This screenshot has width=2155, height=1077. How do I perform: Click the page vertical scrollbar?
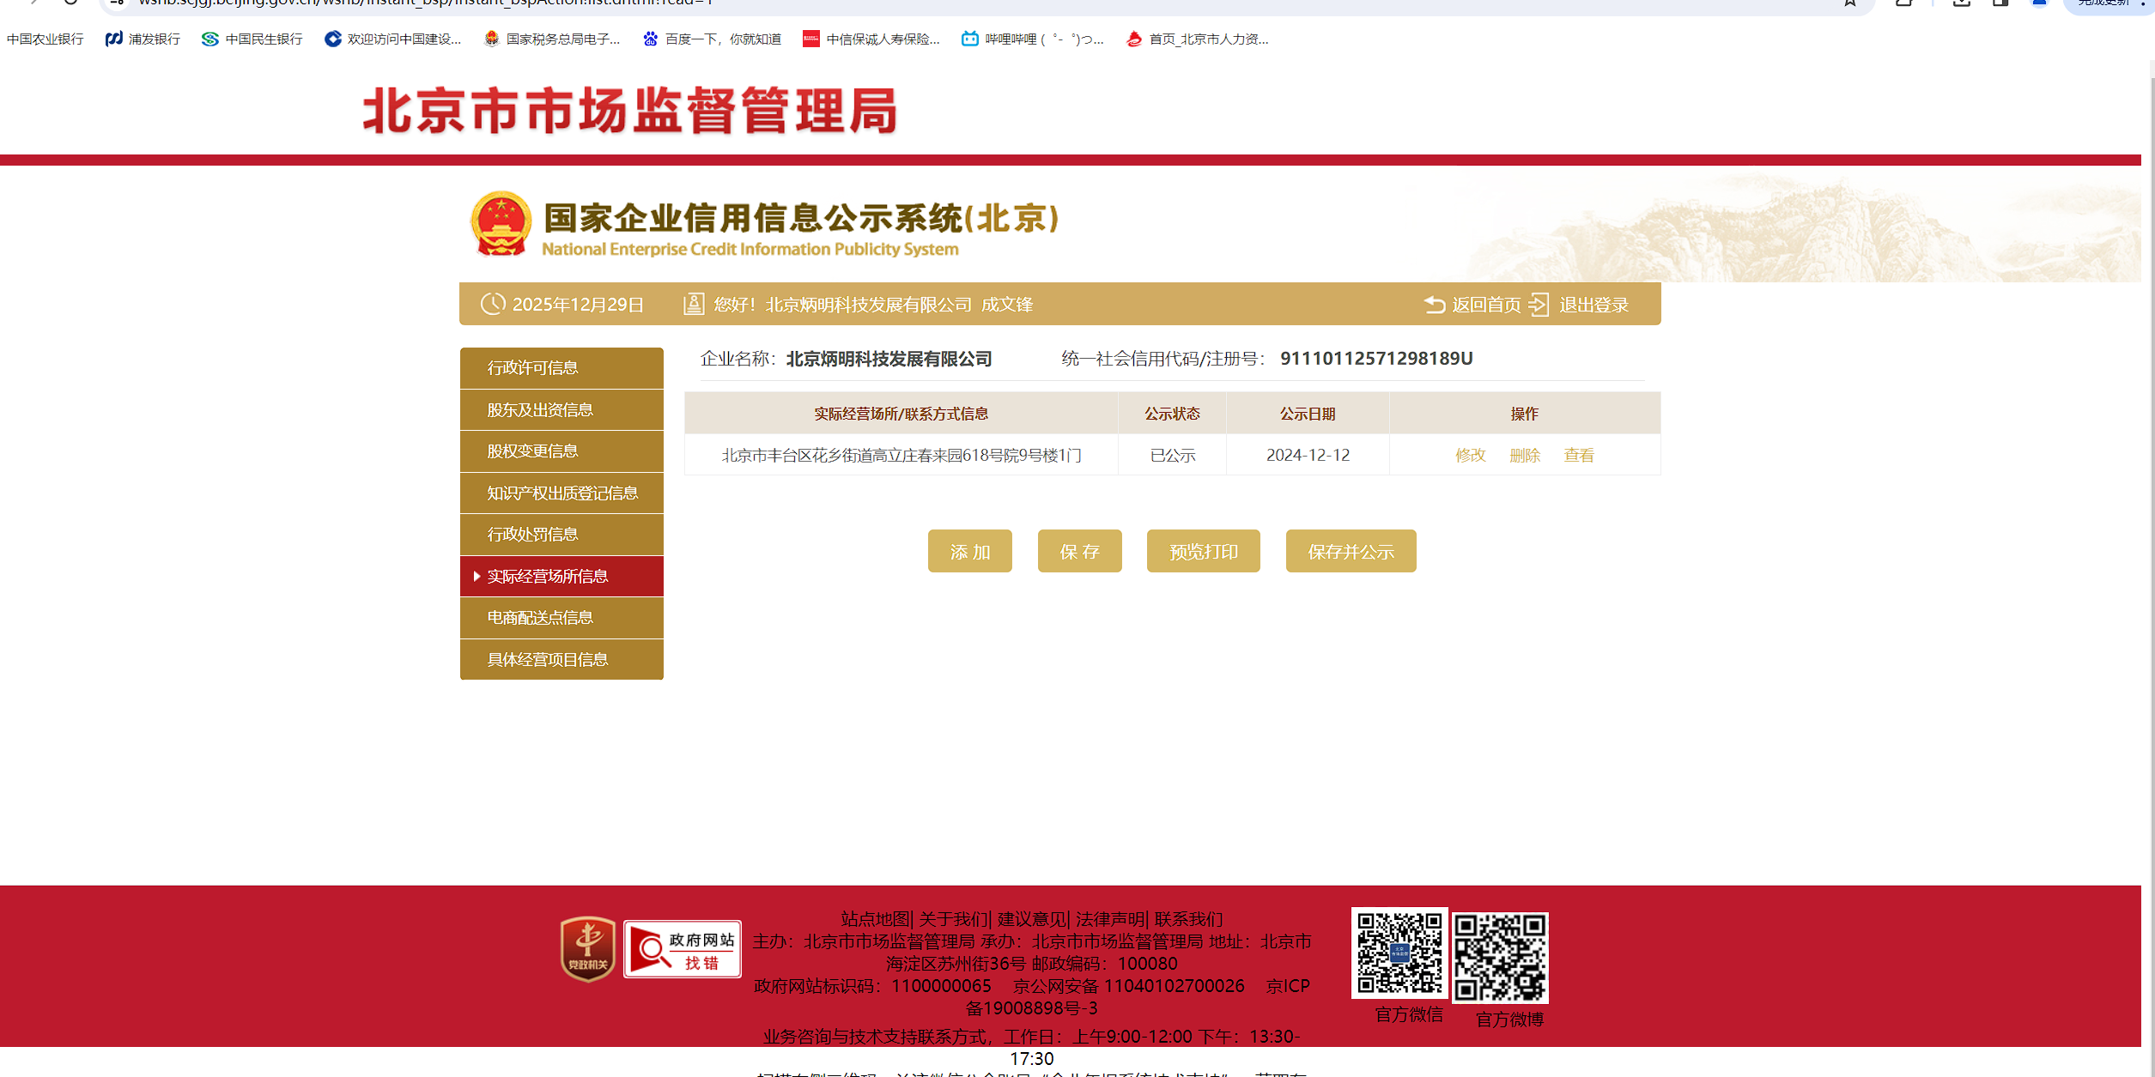(x=2152, y=515)
